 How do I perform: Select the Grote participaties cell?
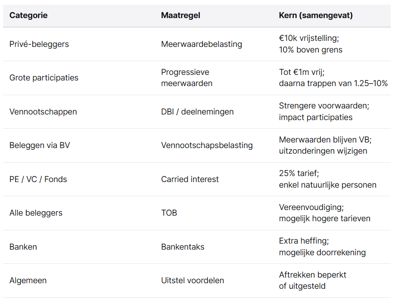tap(44, 78)
